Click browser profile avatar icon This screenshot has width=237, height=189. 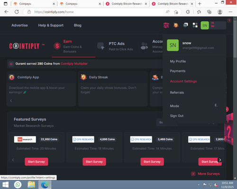[220, 12]
